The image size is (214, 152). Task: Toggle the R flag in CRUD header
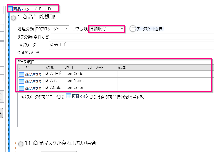[41, 9]
